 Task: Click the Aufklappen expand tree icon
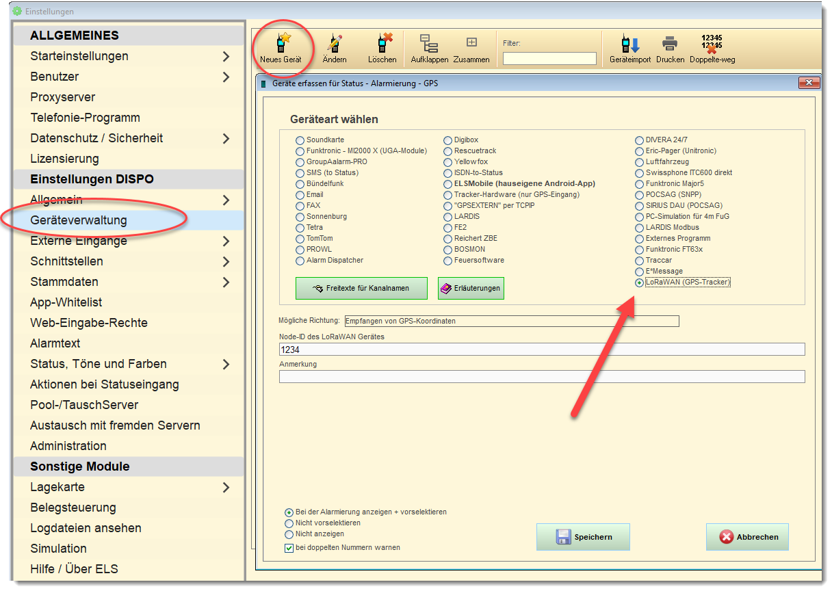pos(429,44)
